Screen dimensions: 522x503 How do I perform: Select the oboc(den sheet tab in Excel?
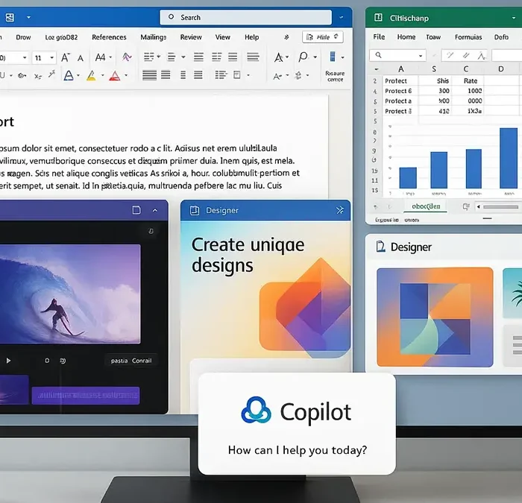click(426, 206)
